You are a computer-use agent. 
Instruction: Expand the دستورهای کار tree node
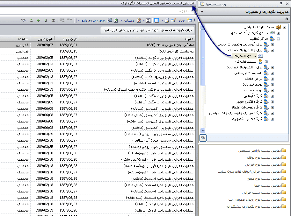[x=266, y=62]
